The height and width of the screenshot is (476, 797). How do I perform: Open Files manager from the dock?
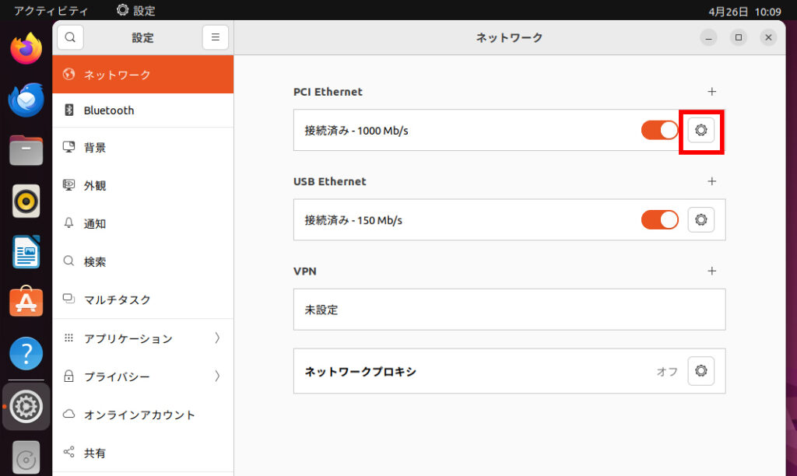[x=26, y=150]
